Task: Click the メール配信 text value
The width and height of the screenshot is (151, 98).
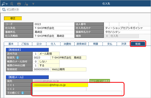Action: click(x=46, y=54)
